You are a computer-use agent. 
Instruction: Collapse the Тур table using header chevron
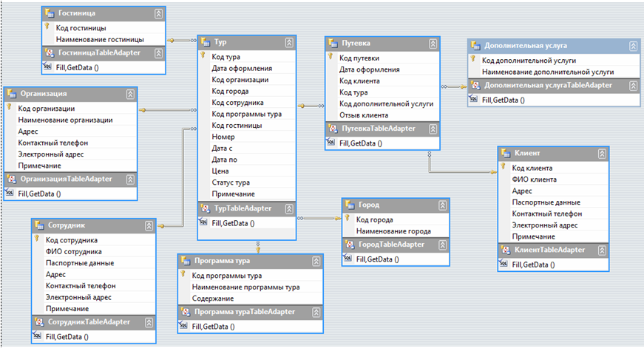(288, 41)
